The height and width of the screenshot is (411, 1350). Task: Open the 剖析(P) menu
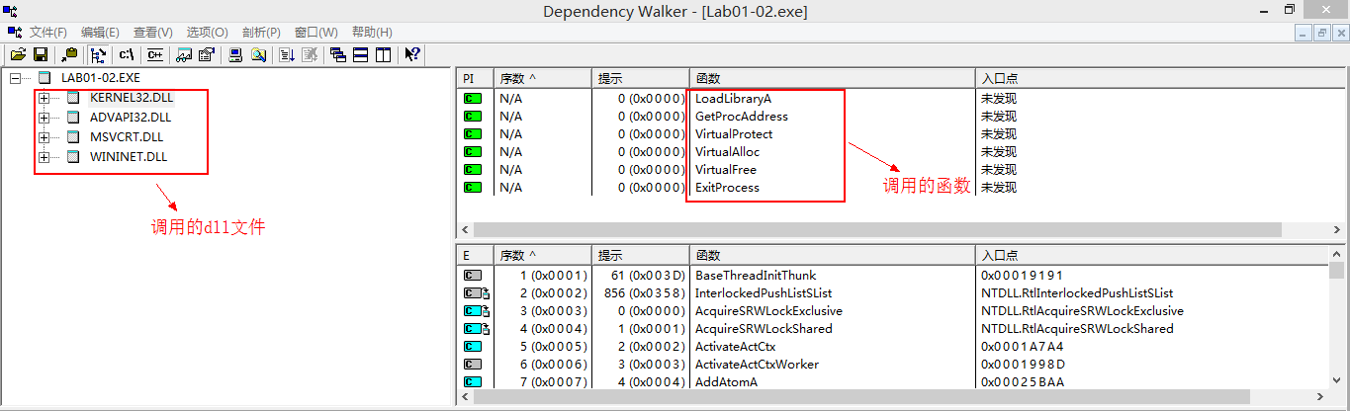(x=261, y=33)
